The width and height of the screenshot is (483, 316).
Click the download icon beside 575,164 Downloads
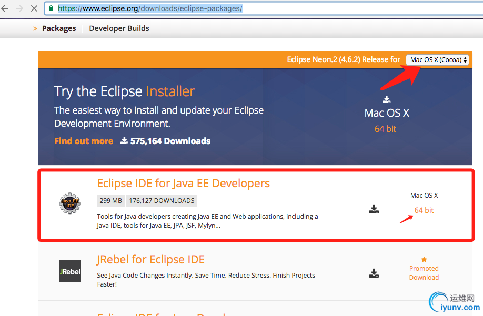click(124, 140)
